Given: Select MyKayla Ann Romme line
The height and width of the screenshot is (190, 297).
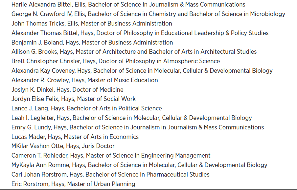Looking at the screenshot, I should (139, 165).
